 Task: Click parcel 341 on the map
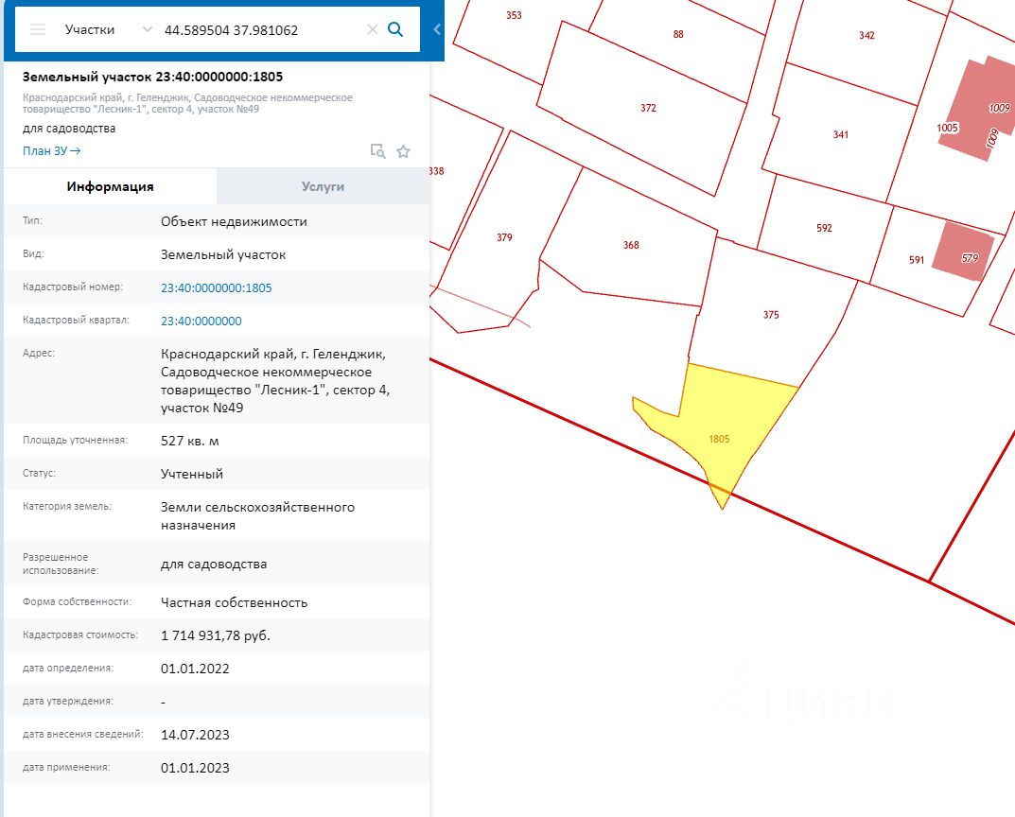[x=840, y=134]
